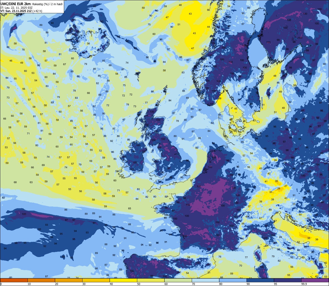The image size is (329, 286).
Task: Click the 60–70 light green legend swatch
Action: point(178,280)
